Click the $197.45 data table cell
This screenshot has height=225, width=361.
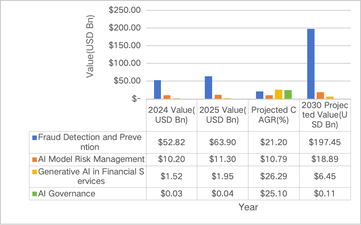click(x=324, y=141)
